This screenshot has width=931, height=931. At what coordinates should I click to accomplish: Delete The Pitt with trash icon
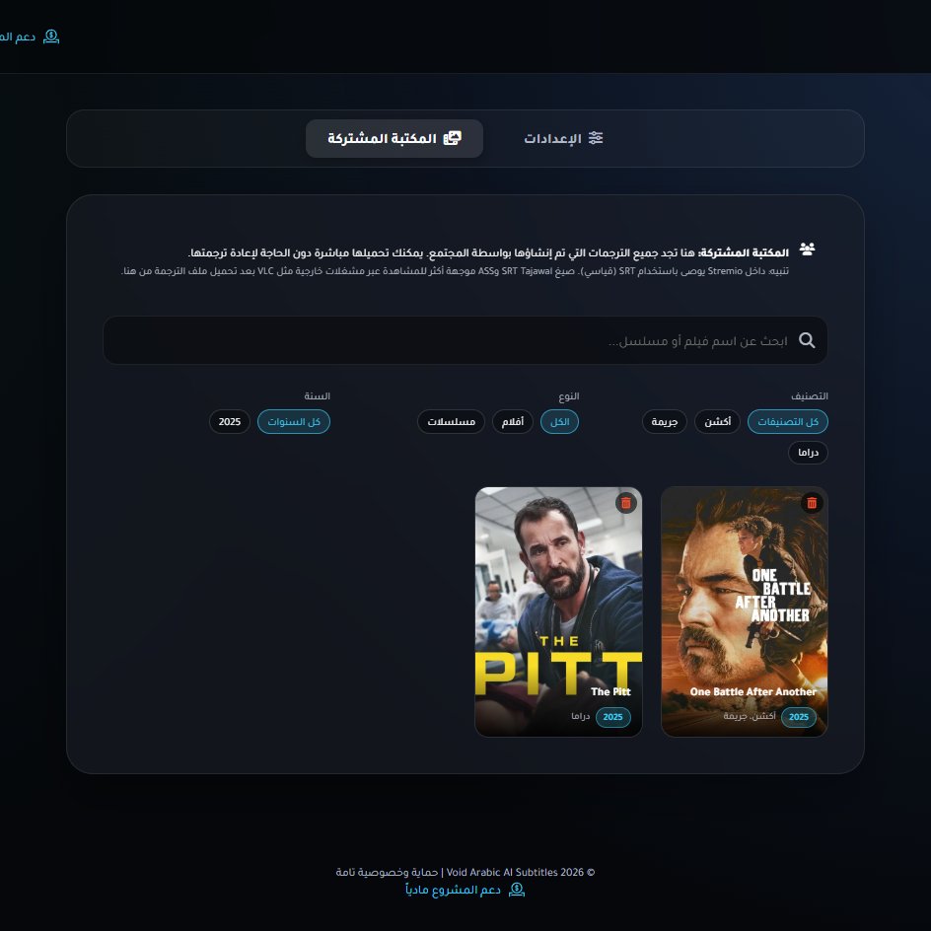click(x=626, y=503)
